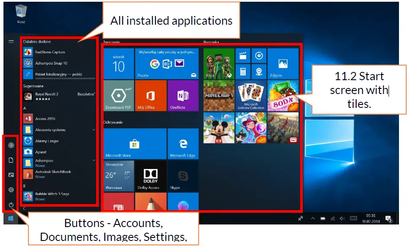This screenshot has width=415, height=247.
Task: Open the touch keyboard tray icon
Action: (x=353, y=218)
